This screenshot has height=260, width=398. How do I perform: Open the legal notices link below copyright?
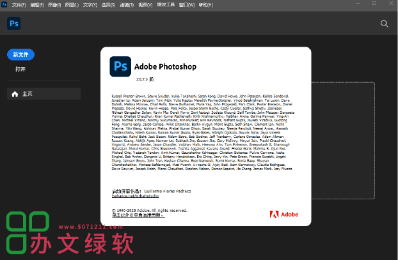point(138,215)
